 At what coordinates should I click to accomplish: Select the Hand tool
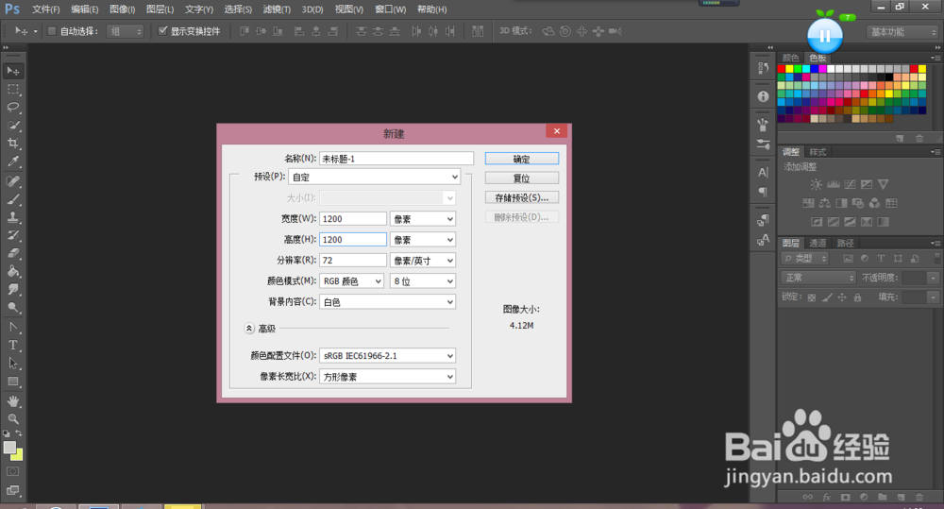coord(13,401)
